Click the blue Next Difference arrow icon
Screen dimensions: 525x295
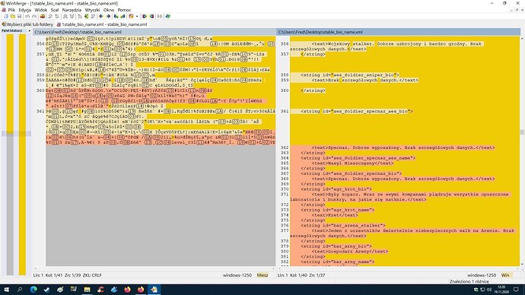click(100, 16)
